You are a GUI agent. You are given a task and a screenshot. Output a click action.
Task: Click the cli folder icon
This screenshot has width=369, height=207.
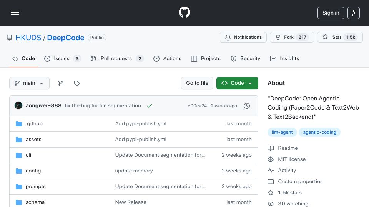point(19,155)
